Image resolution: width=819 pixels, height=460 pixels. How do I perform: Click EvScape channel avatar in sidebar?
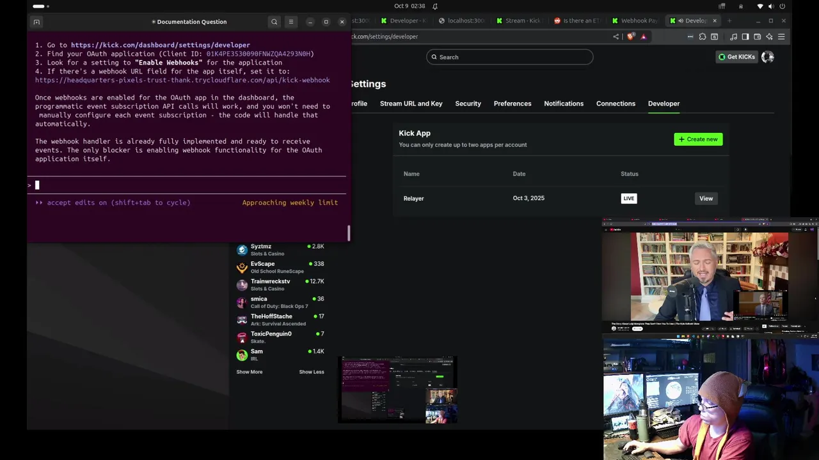pos(242,267)
